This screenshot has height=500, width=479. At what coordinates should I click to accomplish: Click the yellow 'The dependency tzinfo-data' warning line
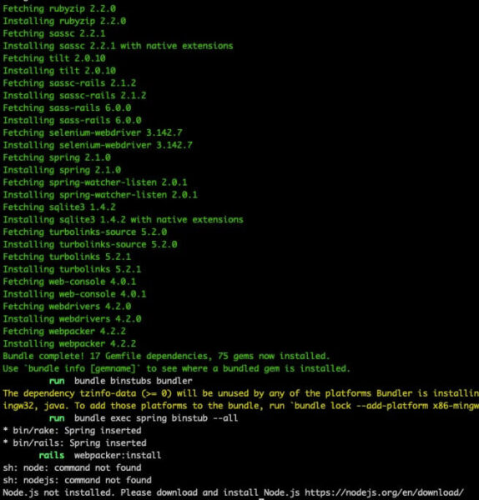pyautogui.click(x=241, y=394)
